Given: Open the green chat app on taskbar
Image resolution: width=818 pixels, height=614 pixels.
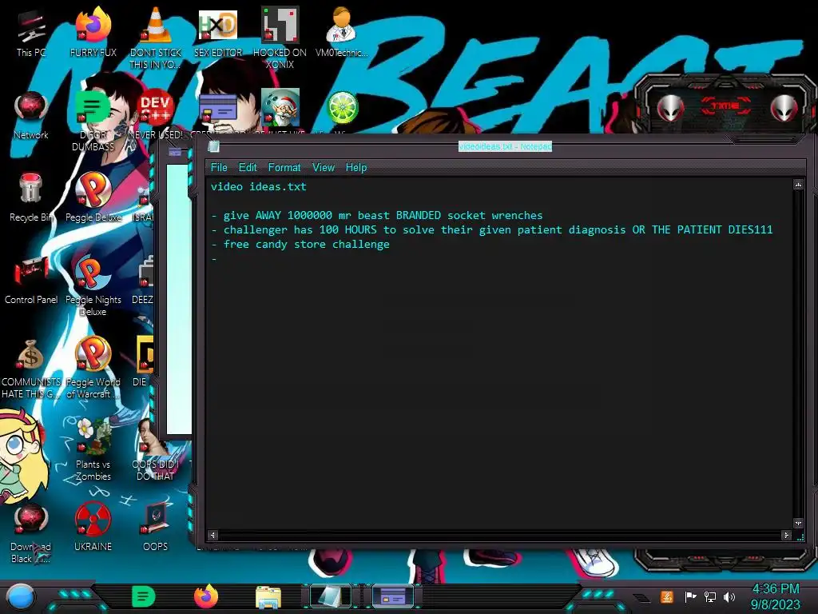Looking at the screenshot, I should [x=144, y=596].
